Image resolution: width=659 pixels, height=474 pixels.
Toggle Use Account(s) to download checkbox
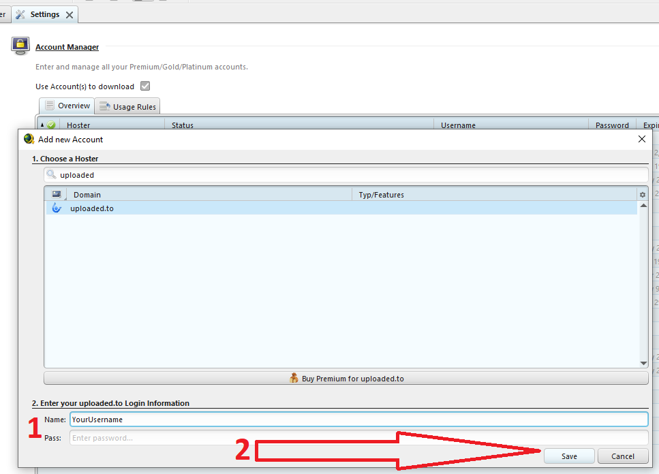[x=145, y=86]
